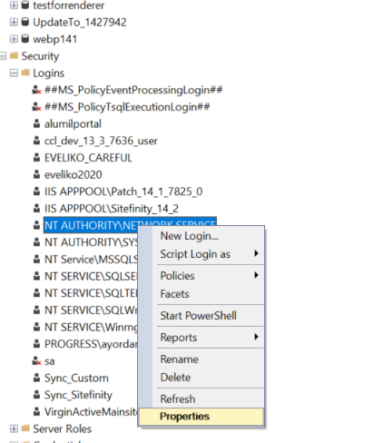383x443 pixels.
Task: Click the ##MS_PolicyTsqlExecutionLogin## disabled login icon
Action: pos(36,107)
